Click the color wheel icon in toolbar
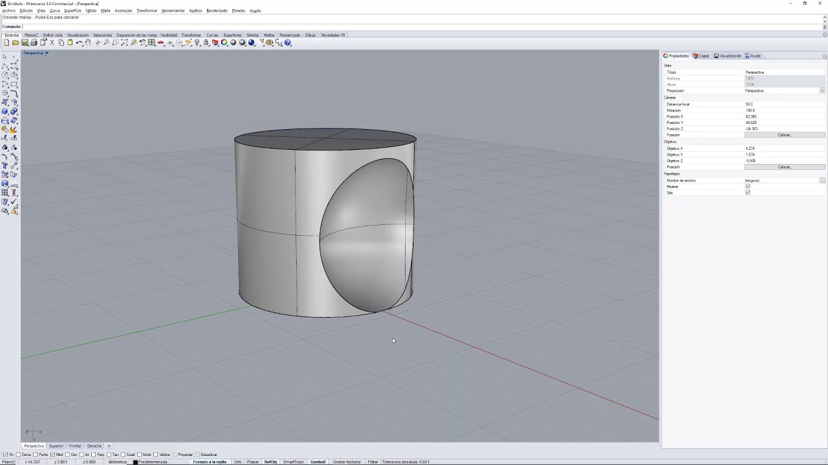This screenshot has height=465, width=828. pyautogui.click(x=224, y=43)
